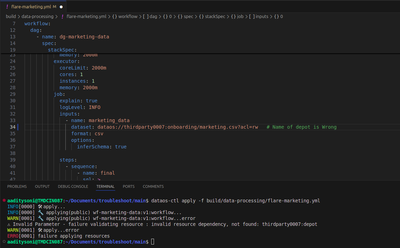400x248 pixels.
Task: Select the TERMINAL panel tab
Action: 105,186
